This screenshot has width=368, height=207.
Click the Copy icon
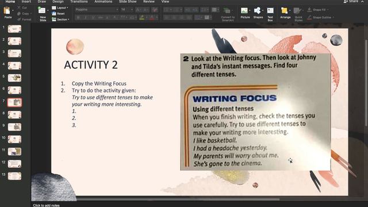click(x=19, y=14)
